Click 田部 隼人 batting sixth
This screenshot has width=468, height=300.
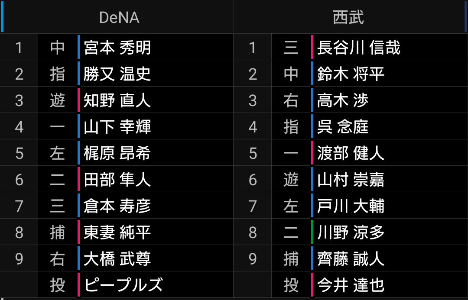[x=117, y=179]
